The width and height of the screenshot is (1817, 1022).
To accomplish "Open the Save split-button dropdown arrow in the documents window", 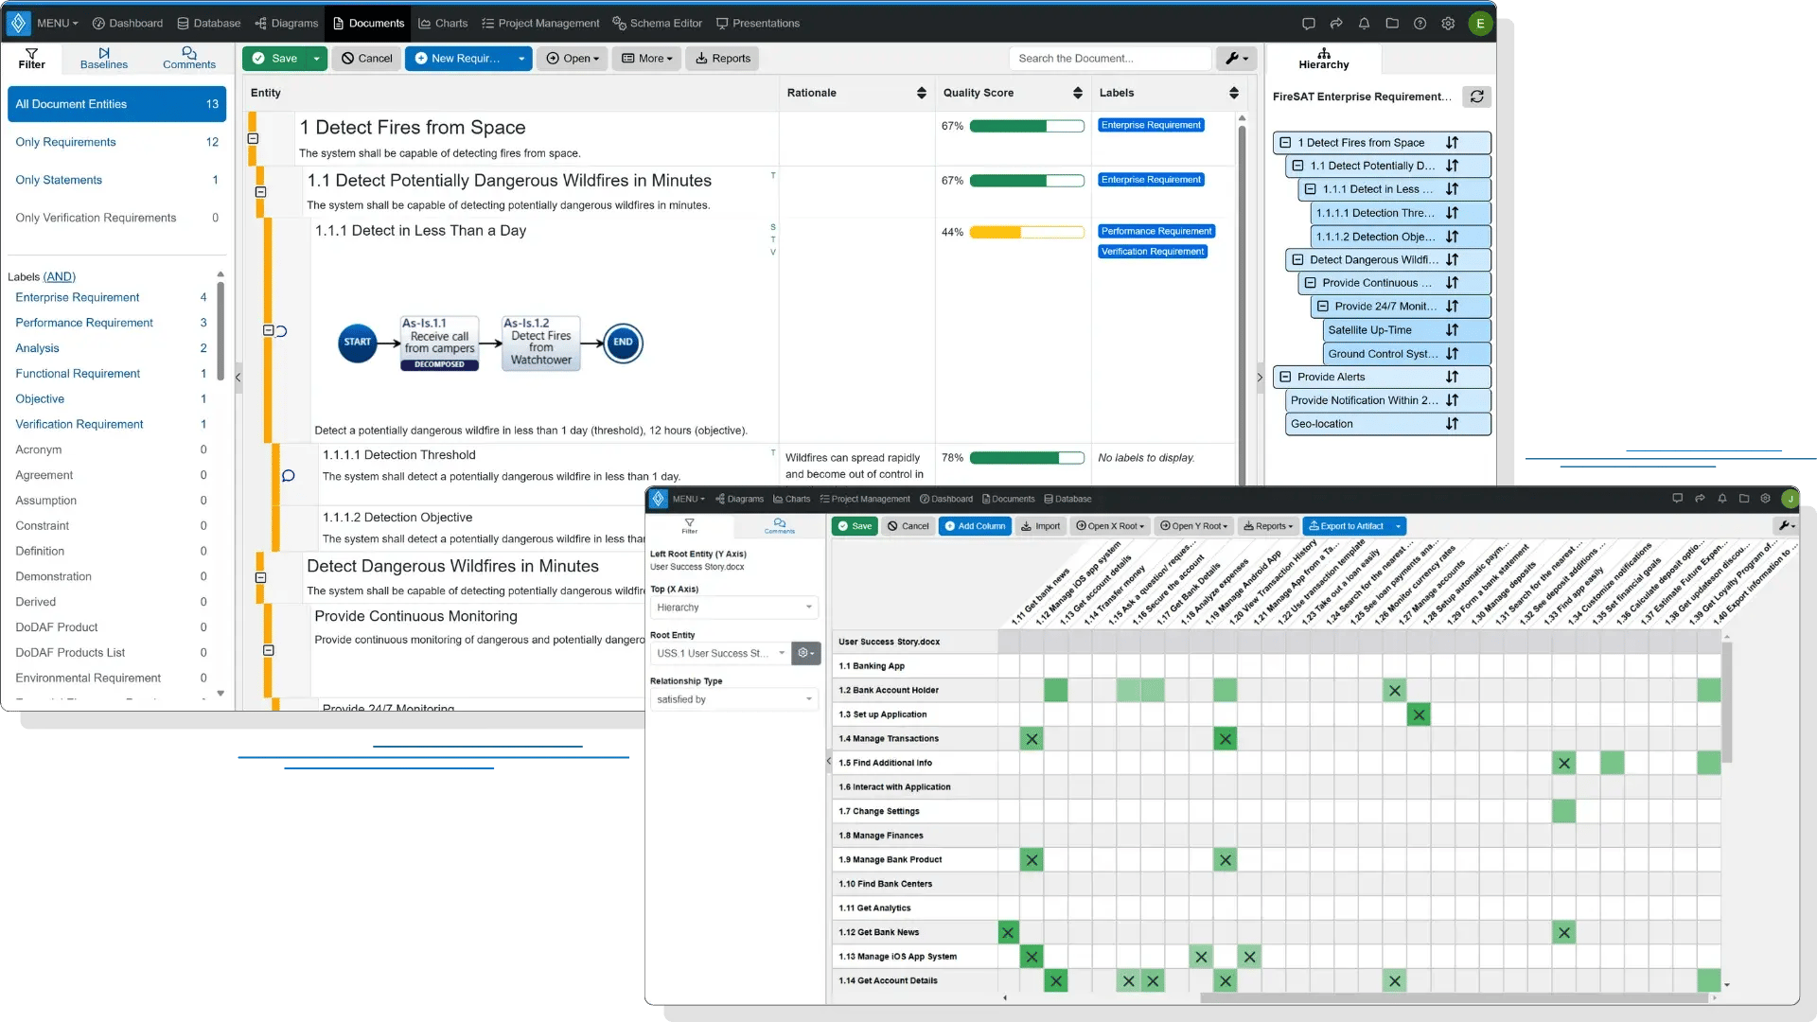I will pos(316,59).
